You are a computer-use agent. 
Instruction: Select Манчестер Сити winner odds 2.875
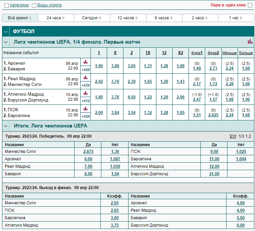click(x=88, y=152)
